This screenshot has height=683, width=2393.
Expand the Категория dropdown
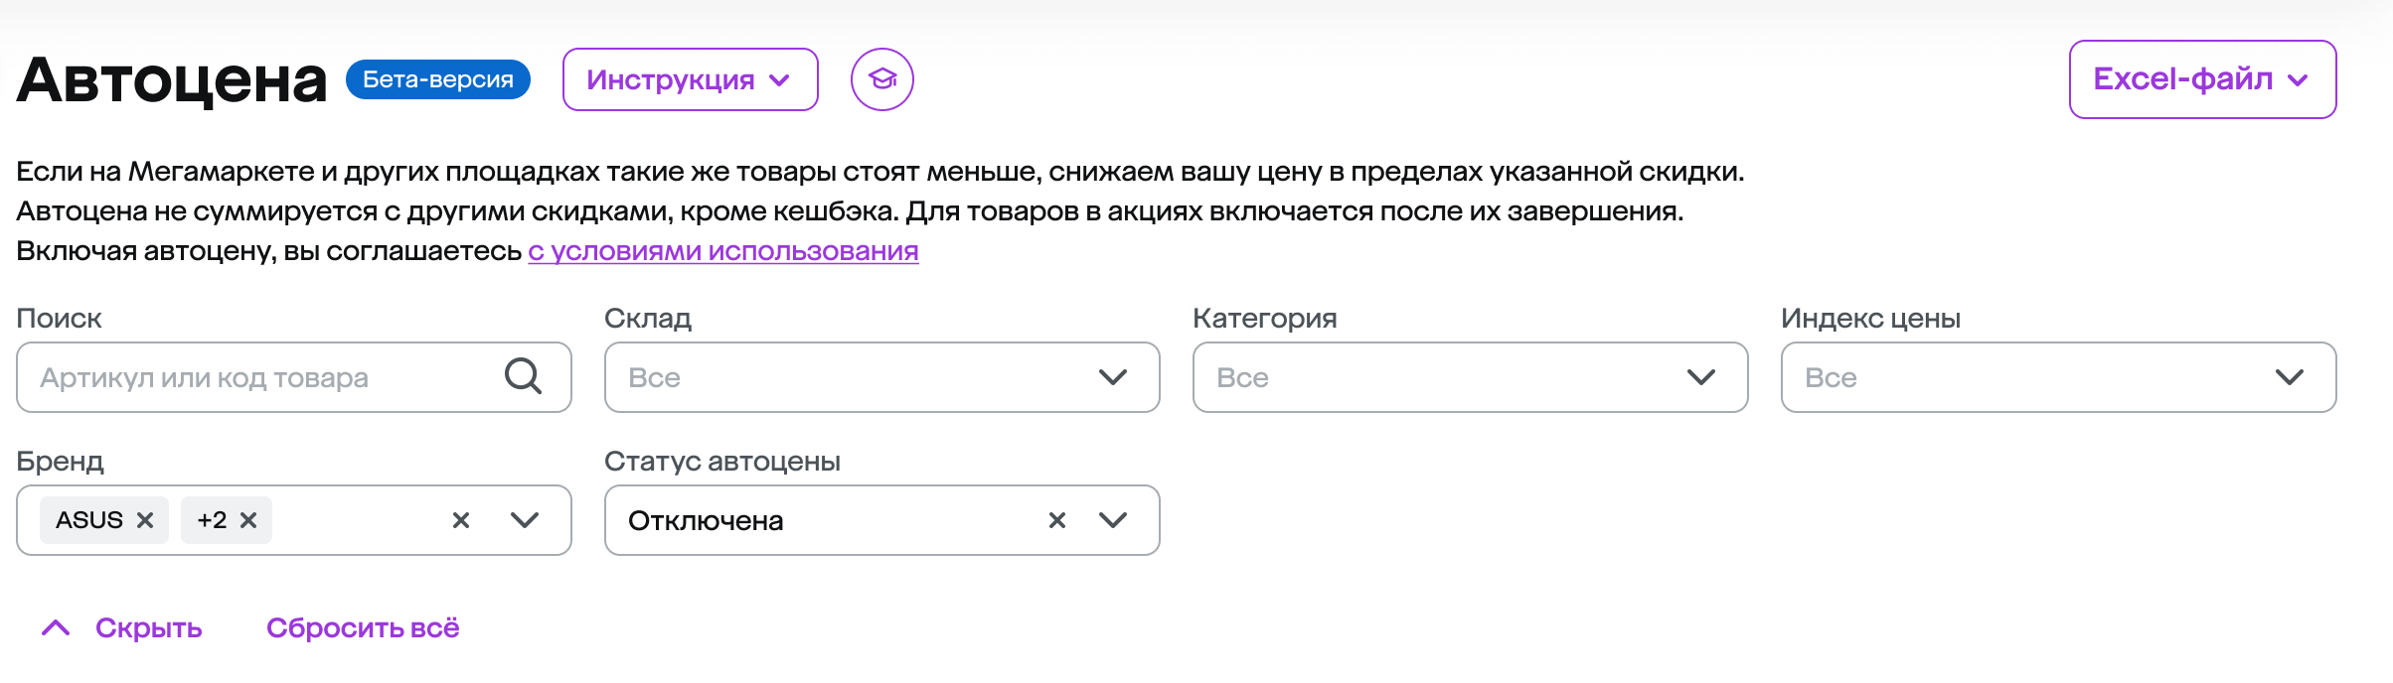point(1470,377)
